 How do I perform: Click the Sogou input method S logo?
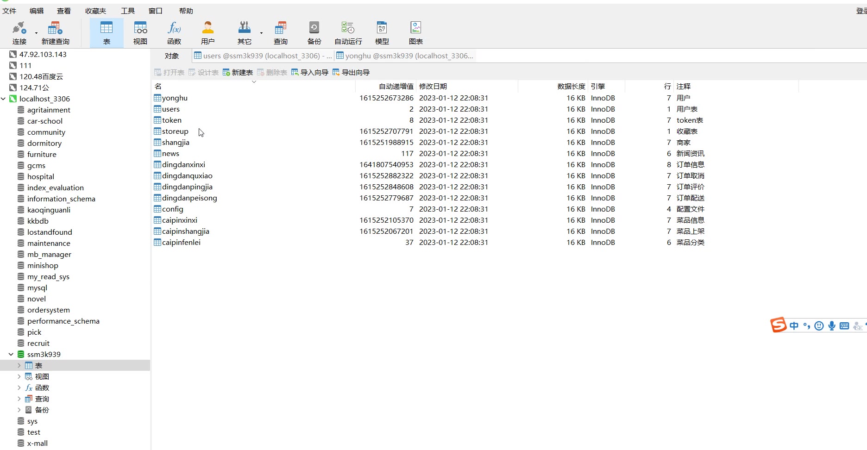778,325
